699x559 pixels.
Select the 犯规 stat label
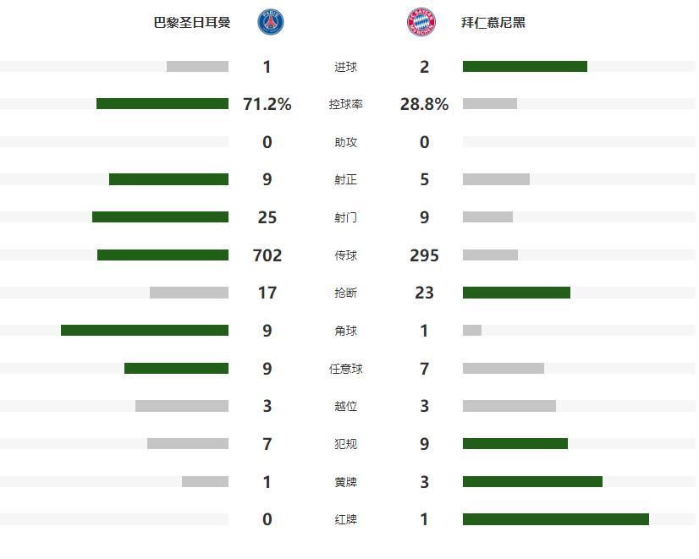click(345, 444)
